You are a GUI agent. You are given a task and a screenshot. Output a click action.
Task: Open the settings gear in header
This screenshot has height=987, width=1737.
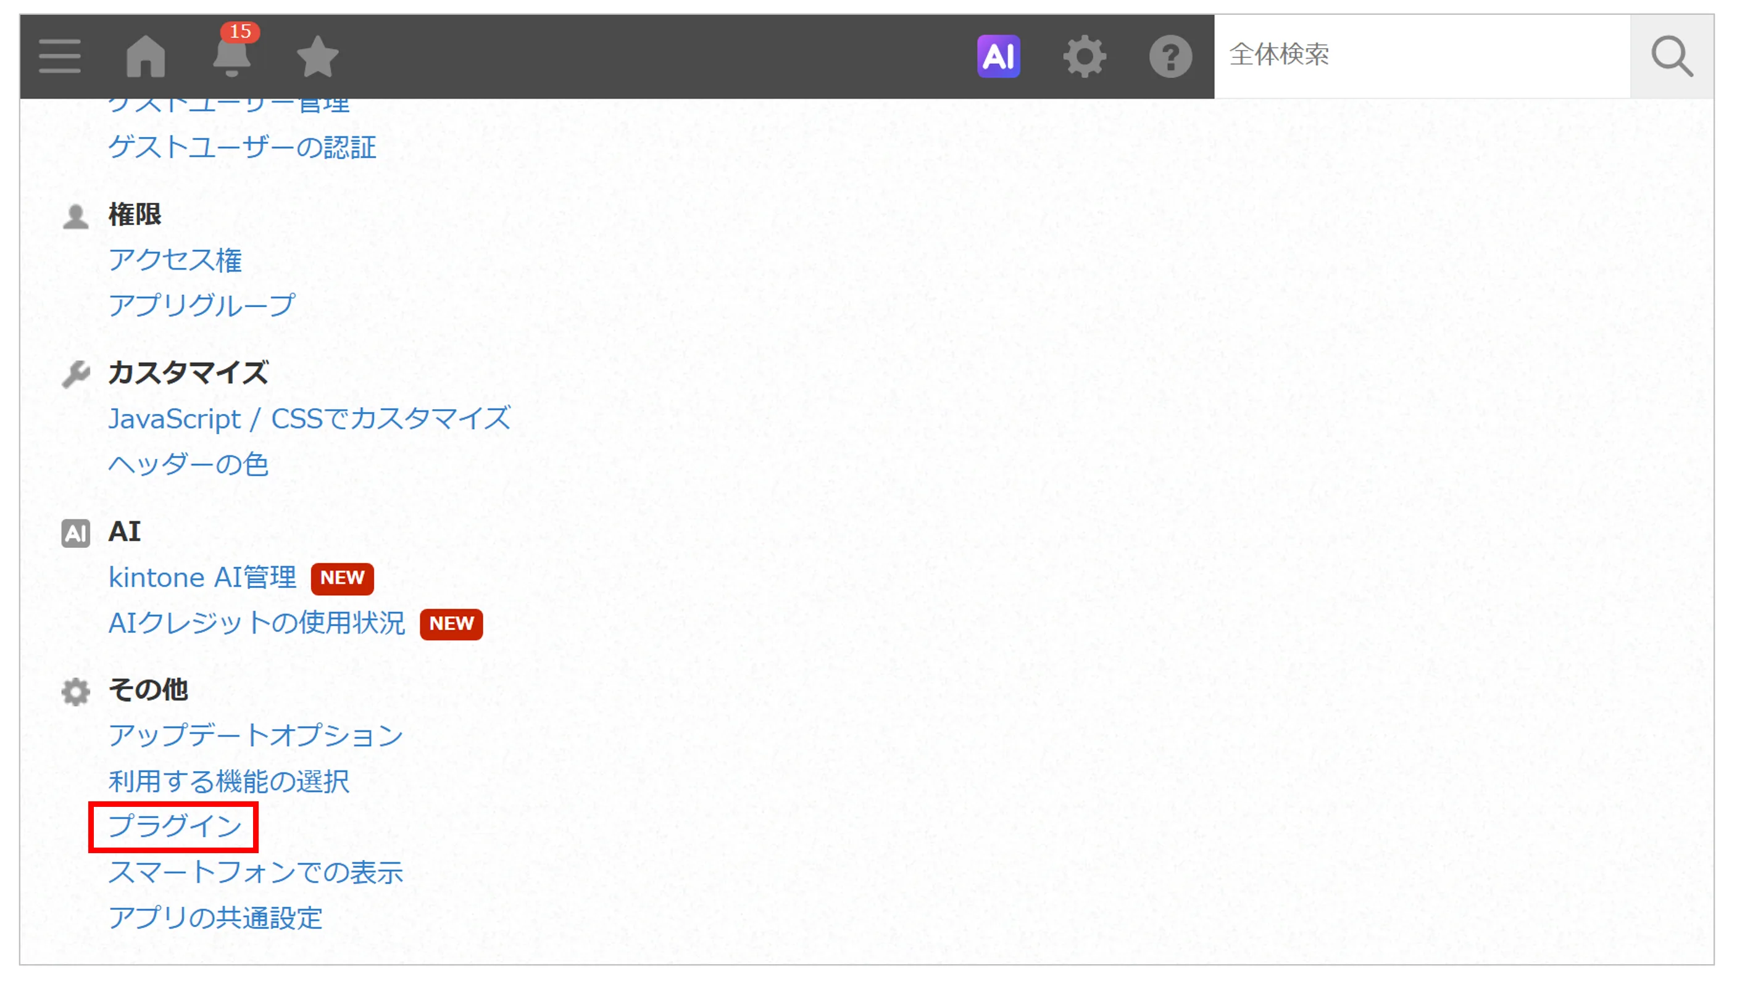click(1085, 56)
